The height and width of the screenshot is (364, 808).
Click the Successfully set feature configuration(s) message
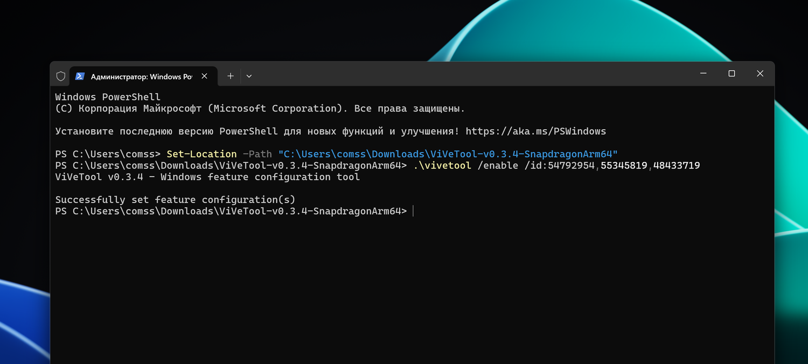point(175,200)
